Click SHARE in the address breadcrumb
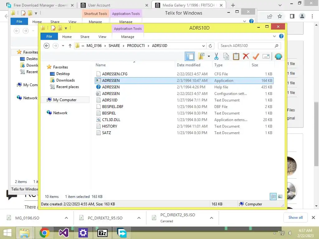This screenshot has height=239, width=319. pos(114,46)
